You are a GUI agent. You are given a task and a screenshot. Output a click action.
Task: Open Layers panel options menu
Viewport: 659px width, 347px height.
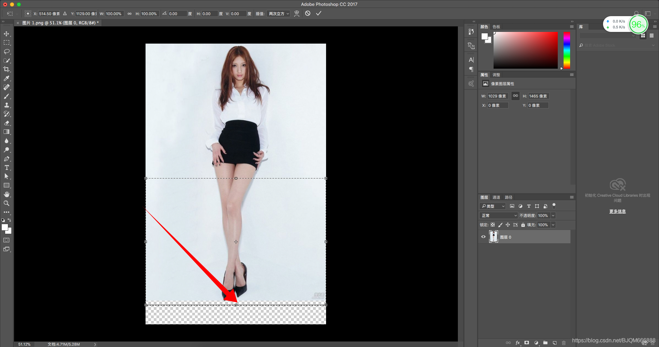click(572, 197)
